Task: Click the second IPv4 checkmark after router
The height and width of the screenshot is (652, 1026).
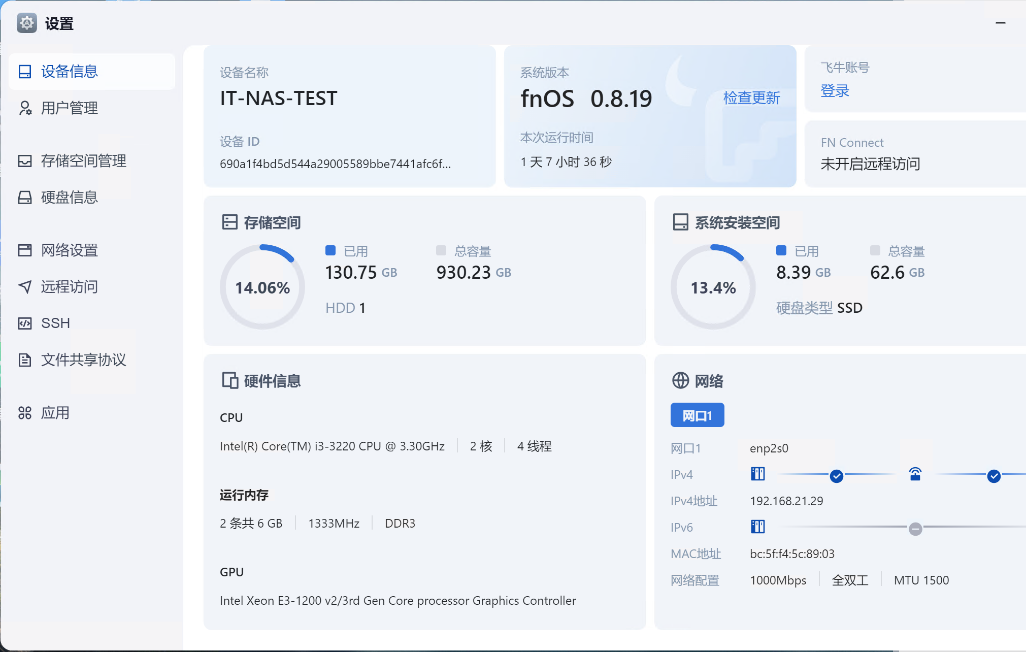Action: pos(994,476)
